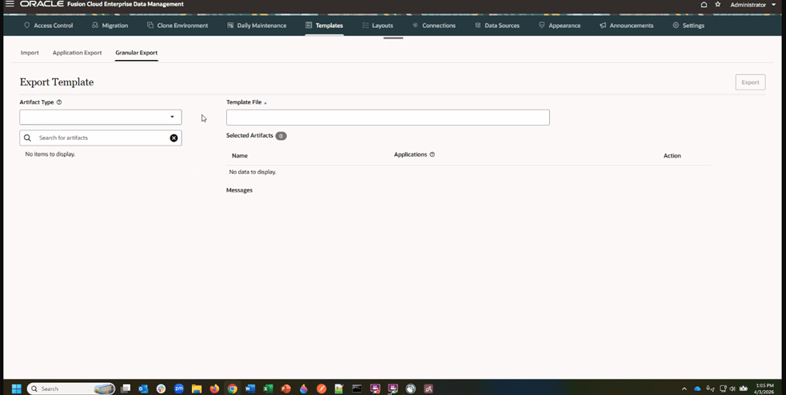786x395 pixels.
Task: Click the Artifact Type help icon
Action: [59, 102]
